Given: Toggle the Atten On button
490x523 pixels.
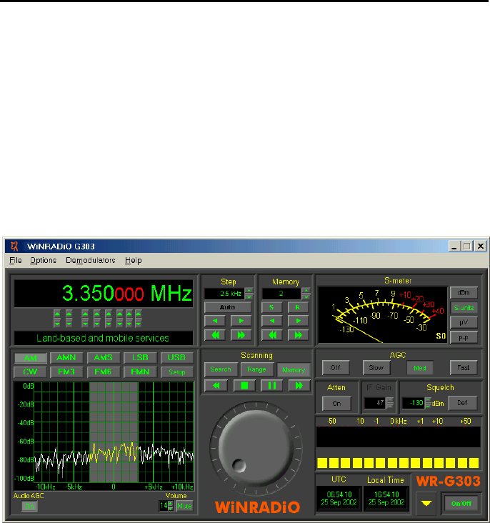Looking at the screenshot, I should pos(336,403).
